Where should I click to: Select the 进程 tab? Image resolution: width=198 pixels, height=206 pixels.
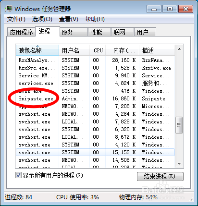pyautogui.click(x=48, y=31)
